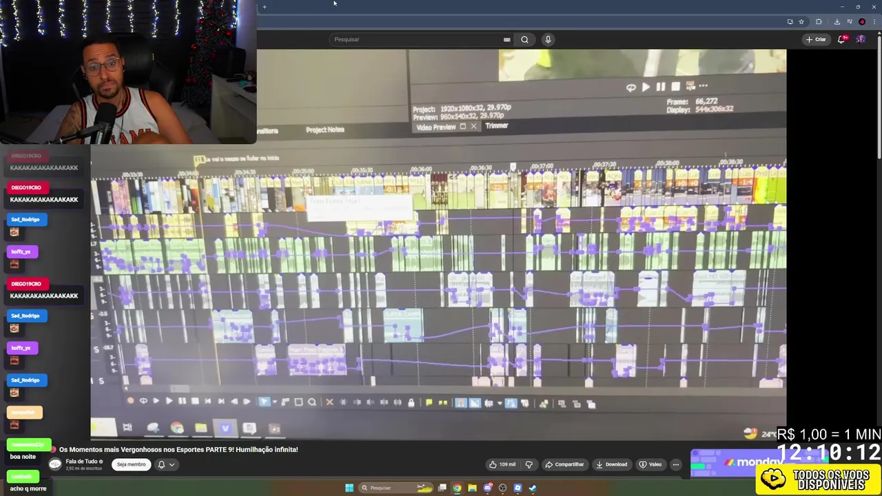The height and width of the screenshot is (496, 882).
Task: Open YouTube notifications bell
Action: 841,39
